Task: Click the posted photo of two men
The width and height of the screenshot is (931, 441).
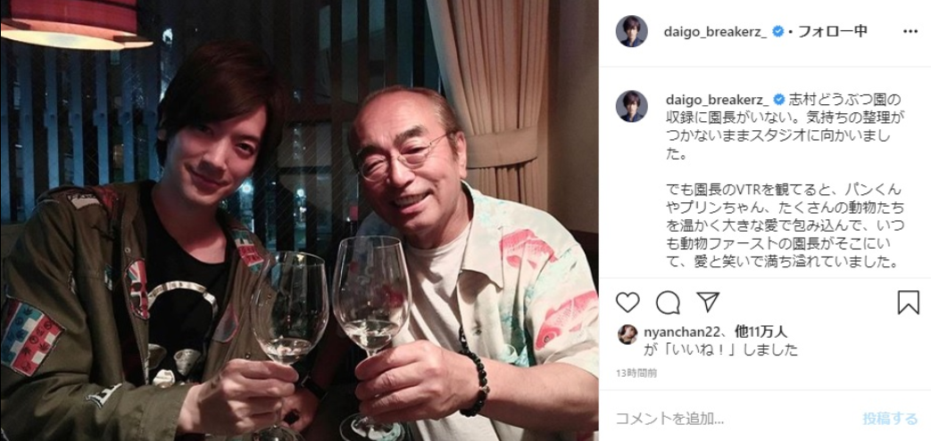Action: coord(299,221)
